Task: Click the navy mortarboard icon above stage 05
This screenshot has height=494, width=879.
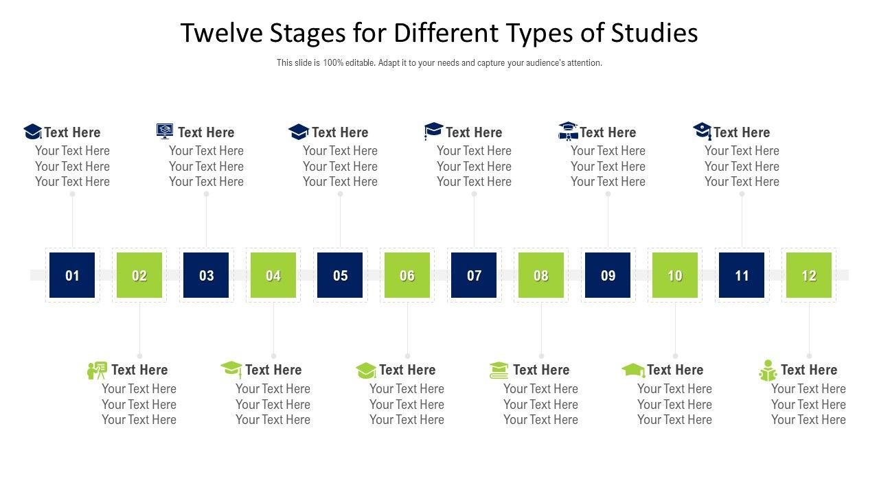Action: pyautogui.click(x=298, y=131)
